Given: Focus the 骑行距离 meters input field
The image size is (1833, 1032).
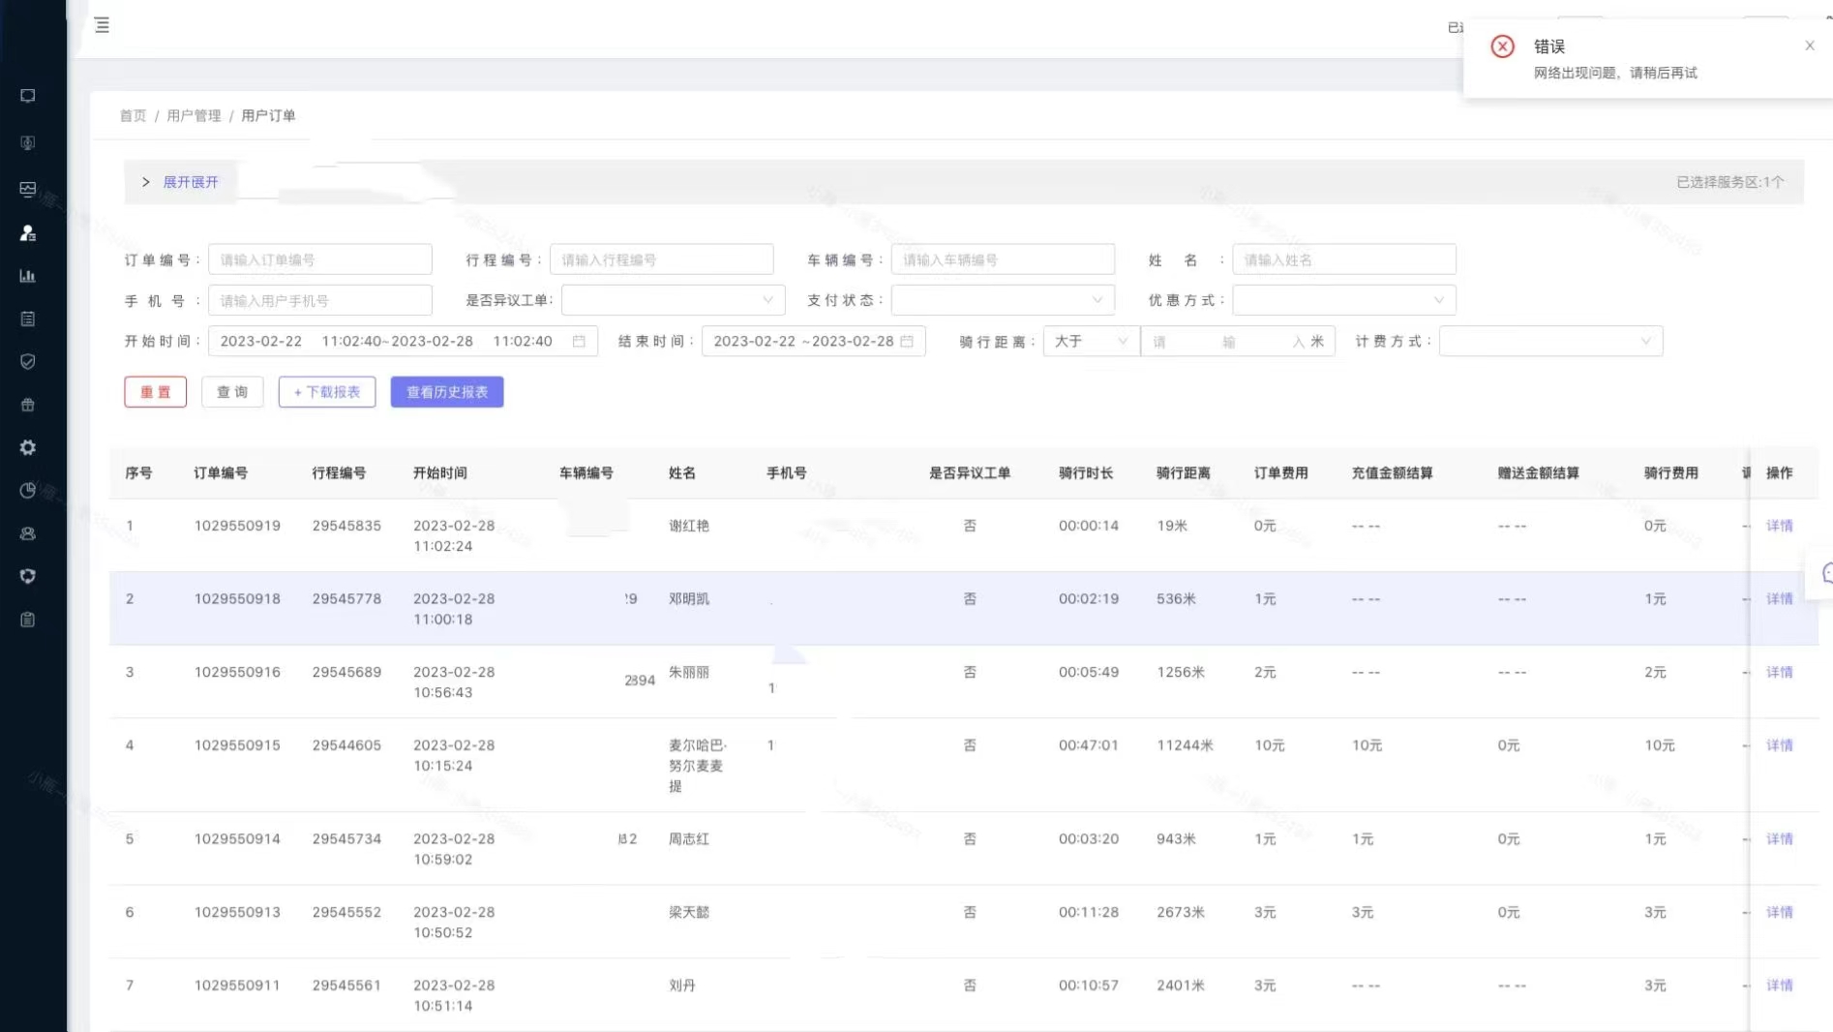Looking at the screenshot, I should [x=1238, y=341].
